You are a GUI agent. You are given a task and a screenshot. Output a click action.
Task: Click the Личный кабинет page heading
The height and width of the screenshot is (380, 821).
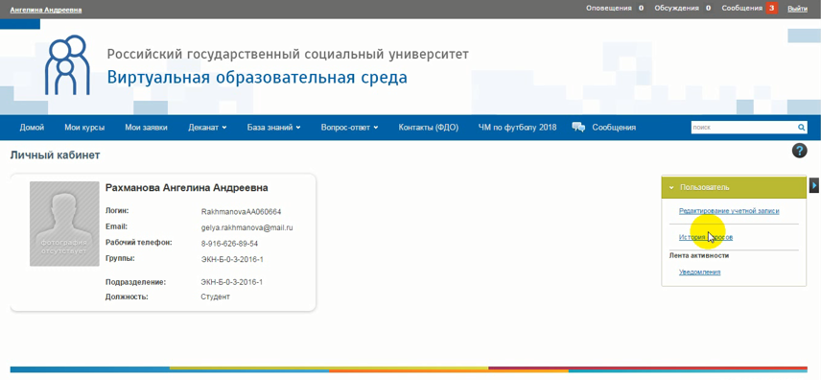(x=55, y=155)
